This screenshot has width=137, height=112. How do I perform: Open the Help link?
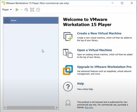(80, 84)
